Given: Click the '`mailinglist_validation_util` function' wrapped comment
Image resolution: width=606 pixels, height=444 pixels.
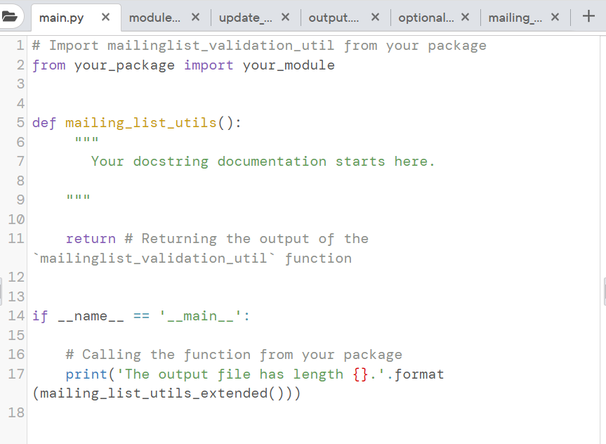Looking at the screenshot, I should pyautogui.click(x=192, y=258).
